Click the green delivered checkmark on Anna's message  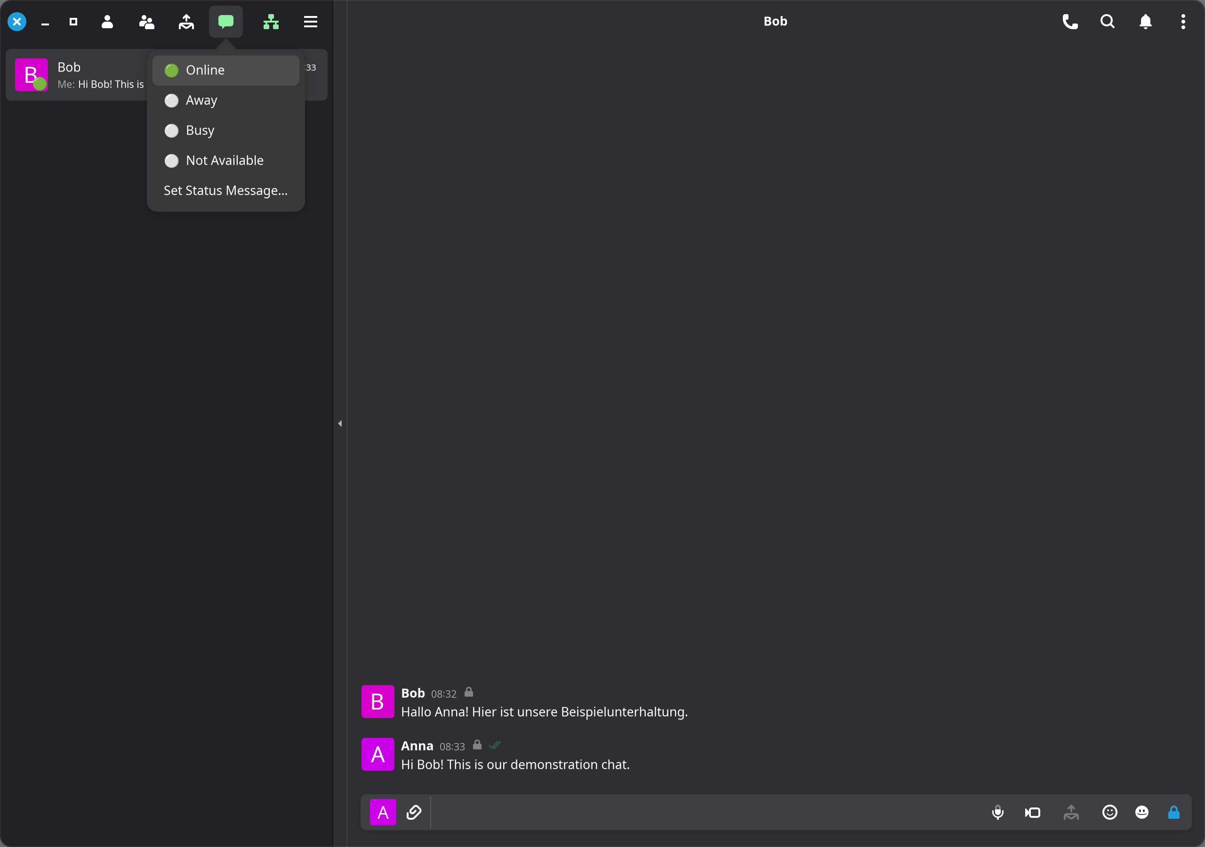click(x=494, y=745)
